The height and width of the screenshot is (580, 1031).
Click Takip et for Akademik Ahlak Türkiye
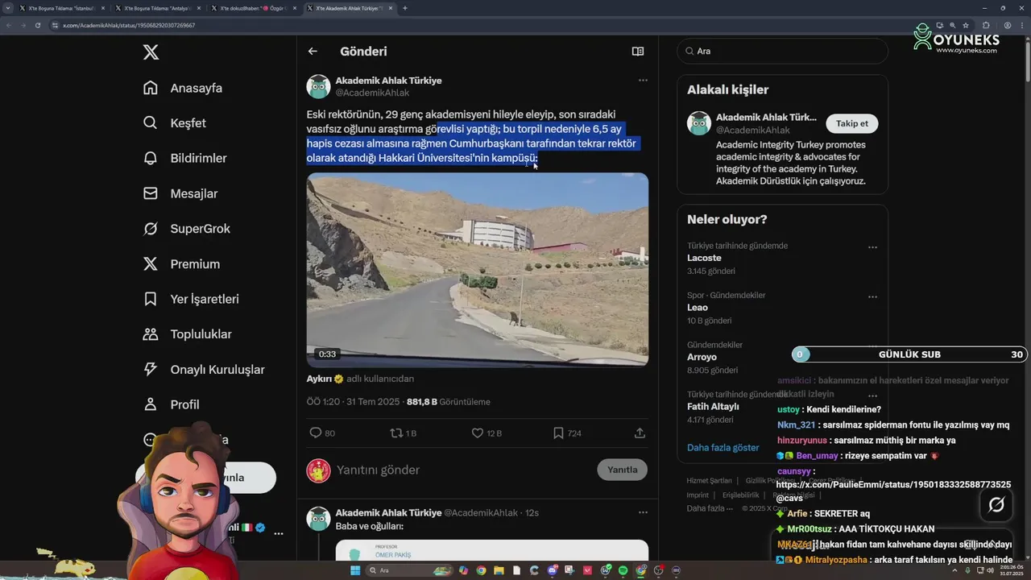(851, 123)
